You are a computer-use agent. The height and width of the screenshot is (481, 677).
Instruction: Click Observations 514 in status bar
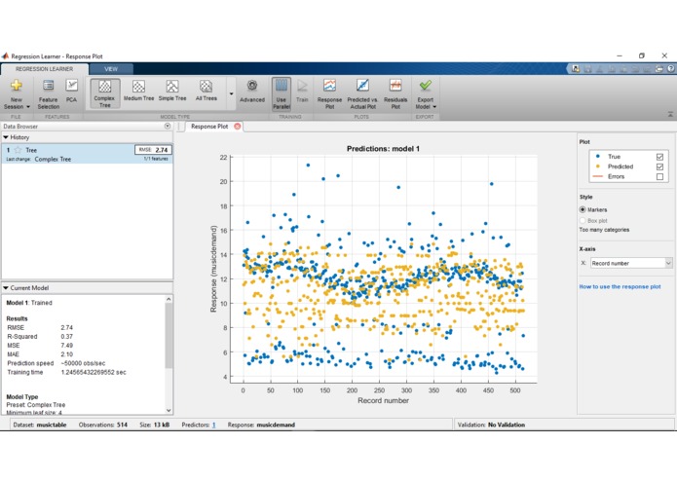[102, 425]
